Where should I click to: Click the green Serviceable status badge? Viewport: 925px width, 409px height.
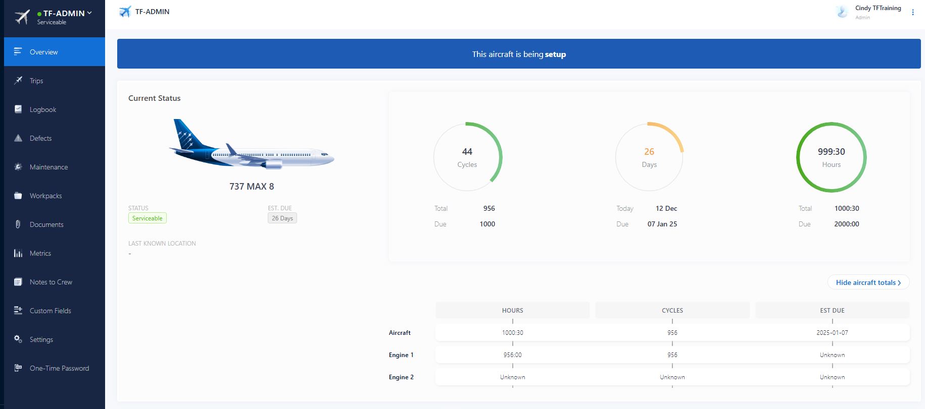[x=147, y=218]
